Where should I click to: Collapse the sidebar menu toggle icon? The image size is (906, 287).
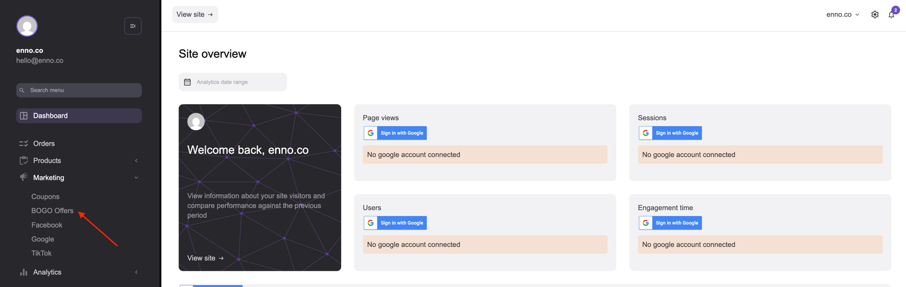(x=133, y=26)
